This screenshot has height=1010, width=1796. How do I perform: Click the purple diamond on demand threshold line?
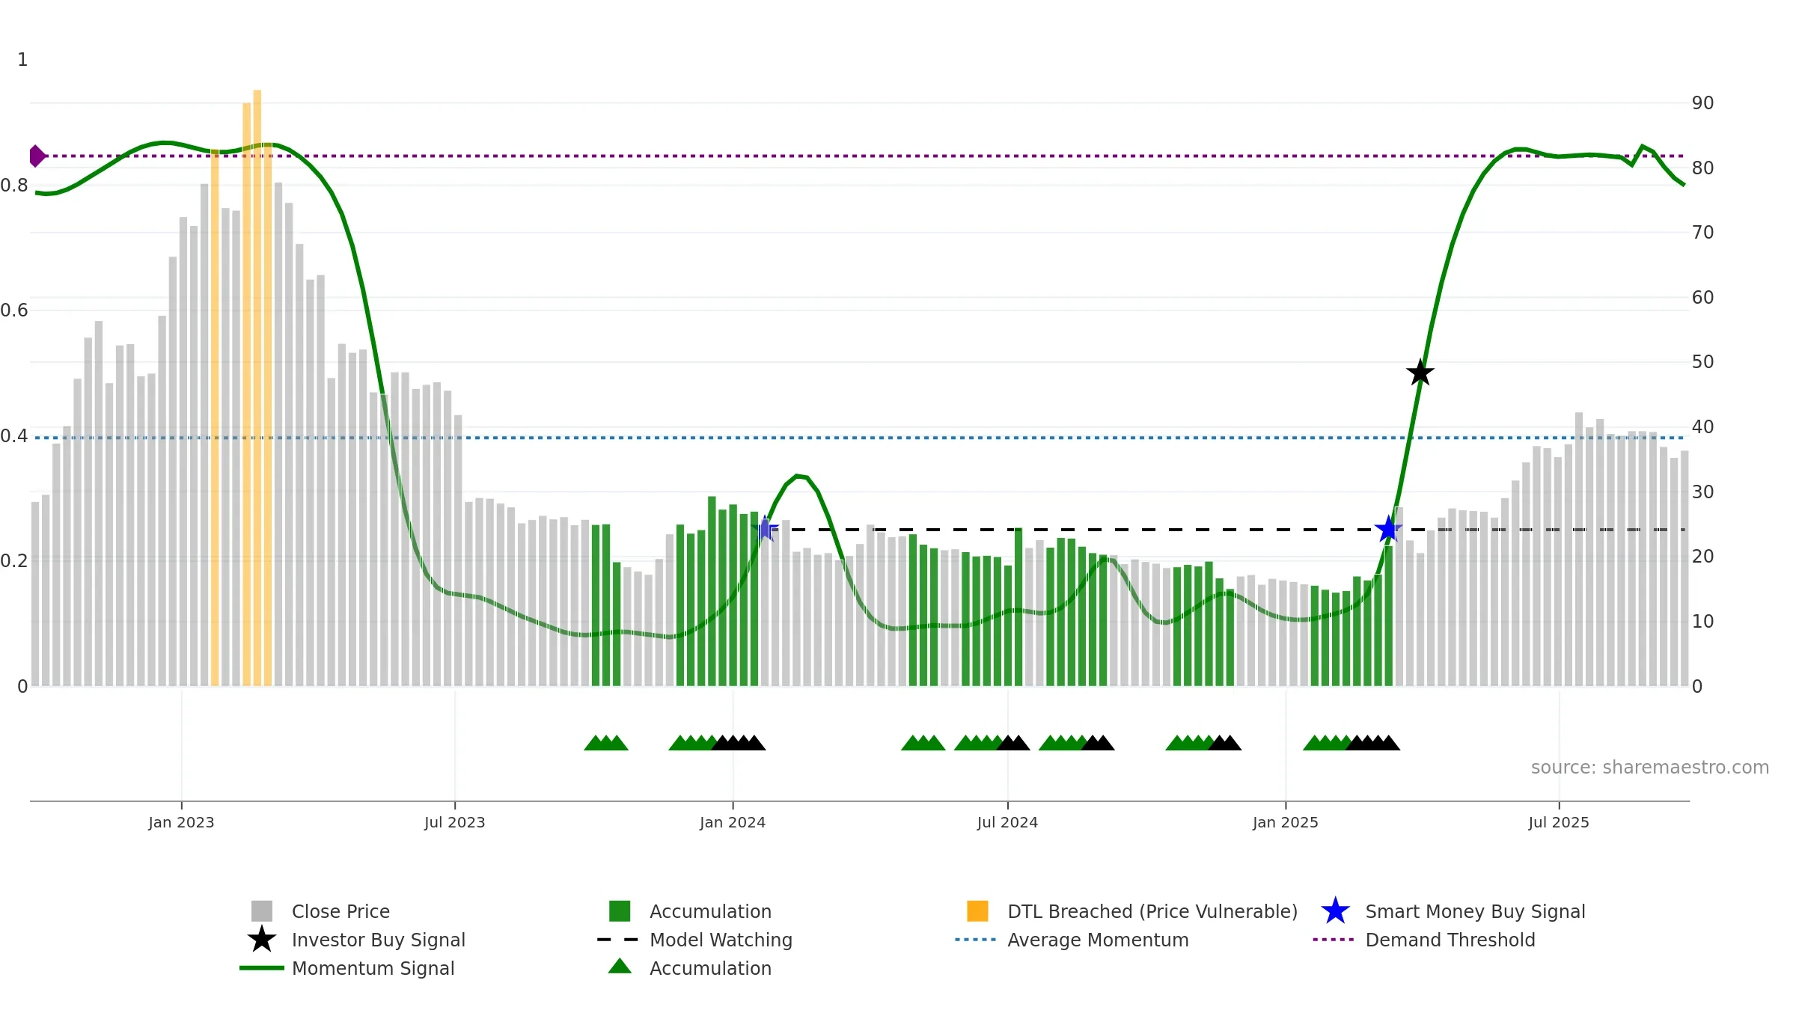coord(37,156)
